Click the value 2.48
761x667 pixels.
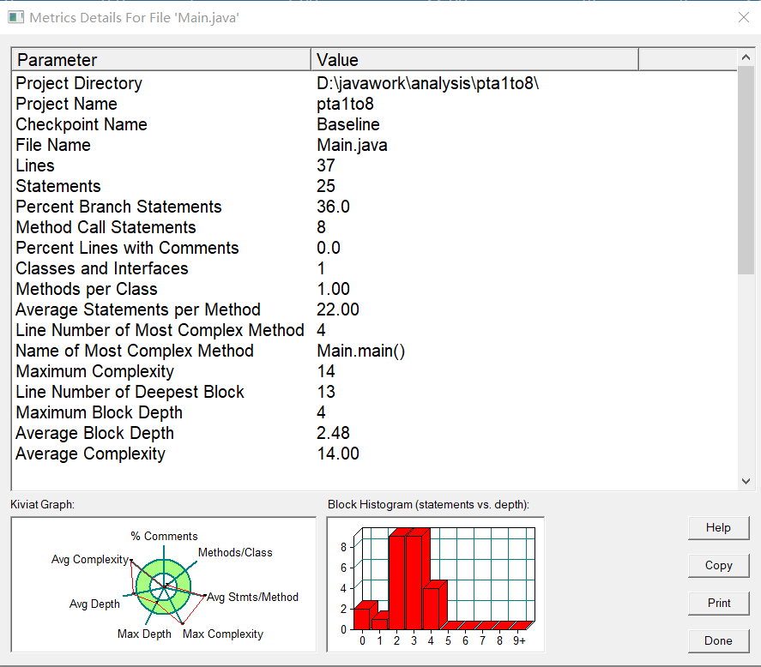(x=333, y=433)
